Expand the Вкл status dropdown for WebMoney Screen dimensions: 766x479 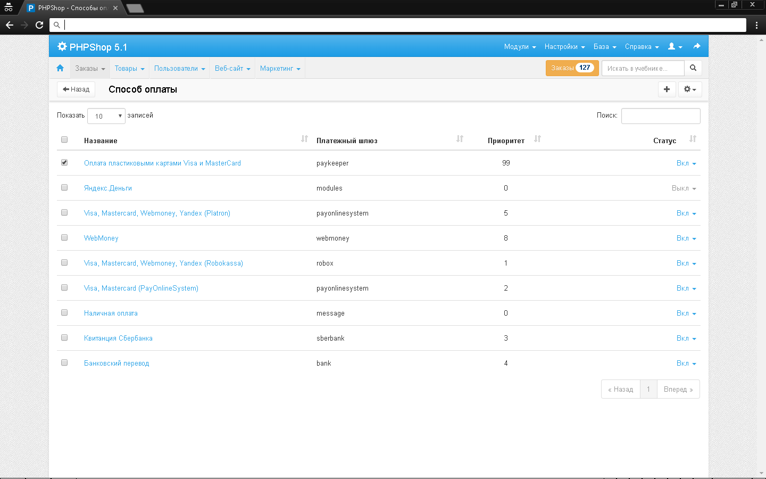point(686,238)
